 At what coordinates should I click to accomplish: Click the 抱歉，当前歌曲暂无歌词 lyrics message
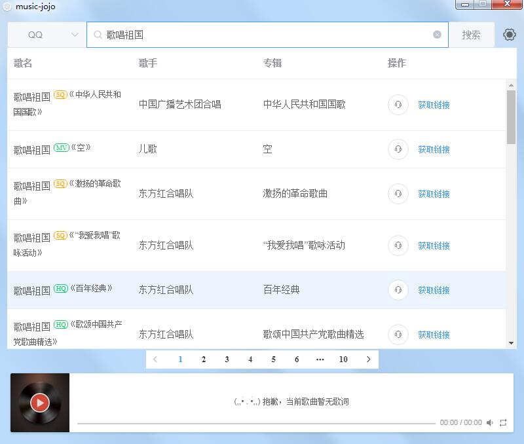tap(291, 401)
